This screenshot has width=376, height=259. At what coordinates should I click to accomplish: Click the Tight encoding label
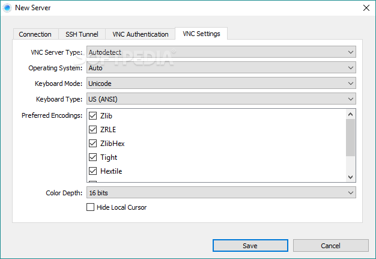coord(109,157)
